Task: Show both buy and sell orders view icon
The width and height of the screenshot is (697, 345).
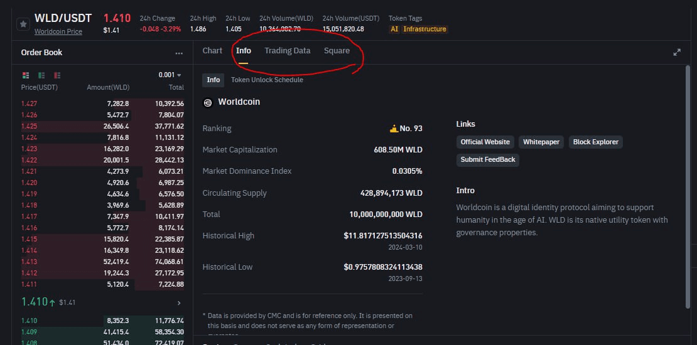Action: [25, 75]
